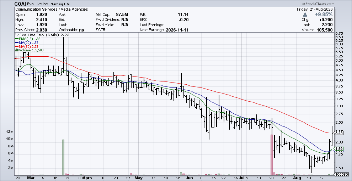Click the 4.00 price axis label
This screenshot has width=352, height=181.
(x=338, y=80)
